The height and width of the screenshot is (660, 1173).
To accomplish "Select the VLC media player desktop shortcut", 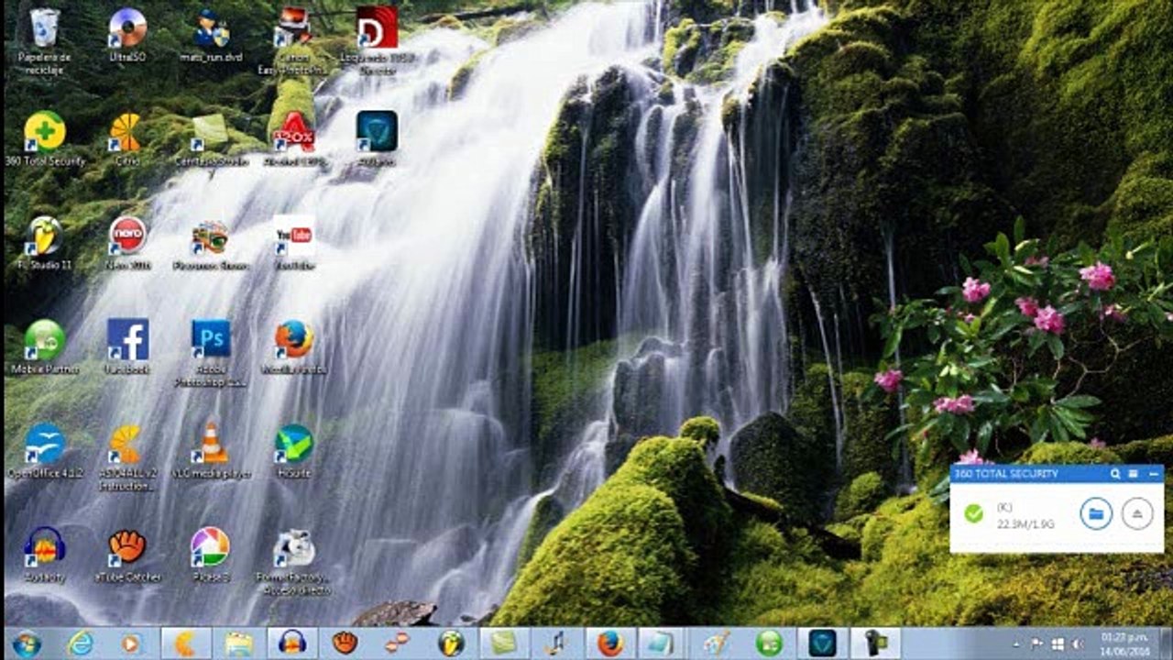I will tap(211, 444).
